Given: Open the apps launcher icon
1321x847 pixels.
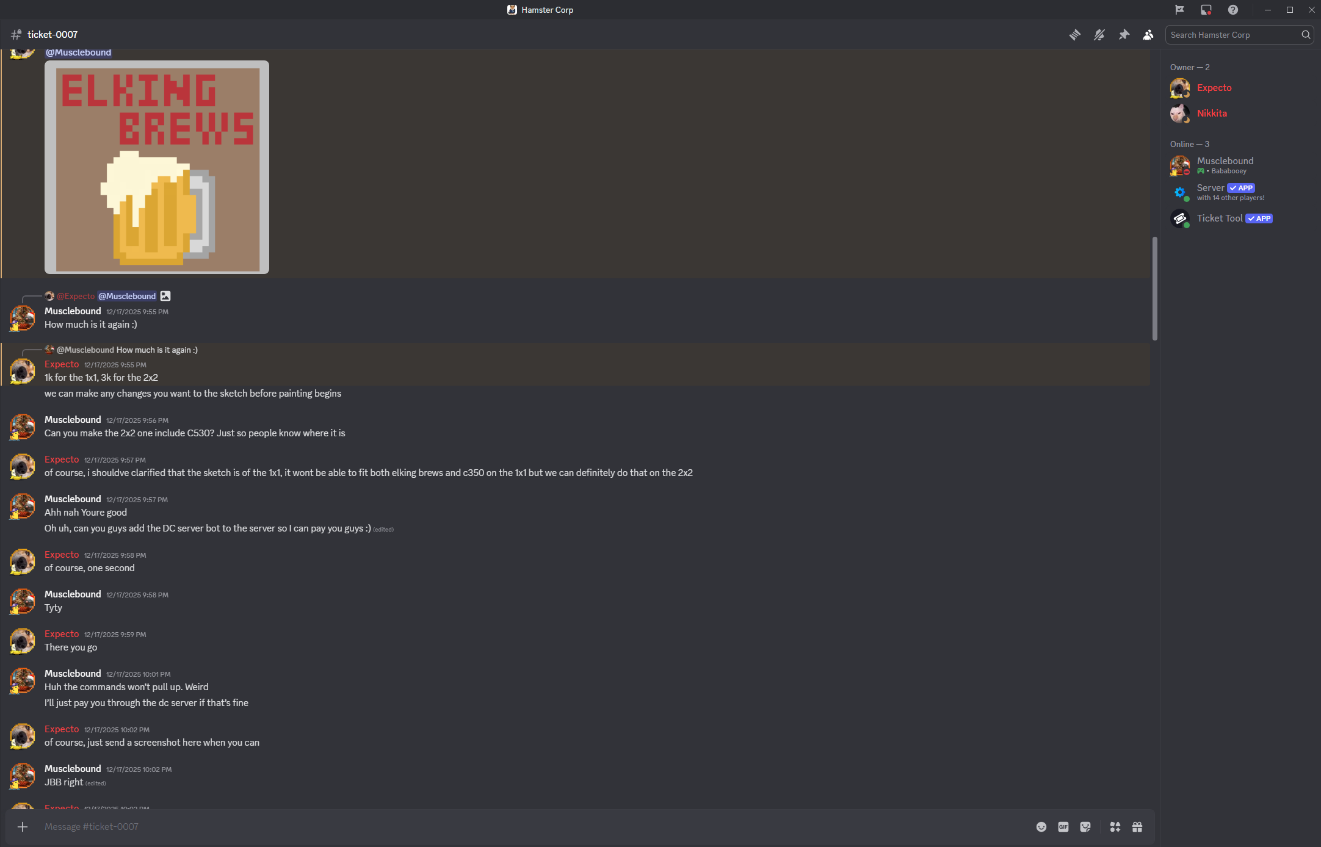Looking at the screenshot, I should pos(1115,827).
